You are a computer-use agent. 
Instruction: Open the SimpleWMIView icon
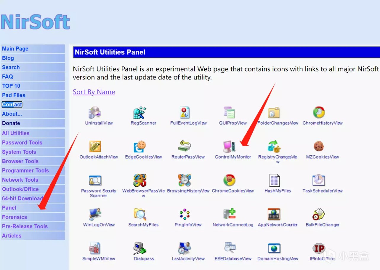95,248
